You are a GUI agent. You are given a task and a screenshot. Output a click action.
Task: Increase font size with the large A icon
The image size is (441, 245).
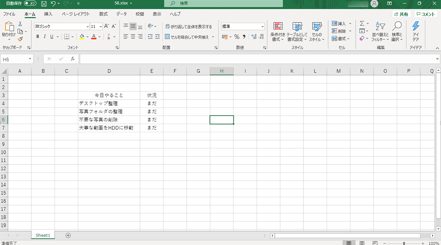click(106, 26)
